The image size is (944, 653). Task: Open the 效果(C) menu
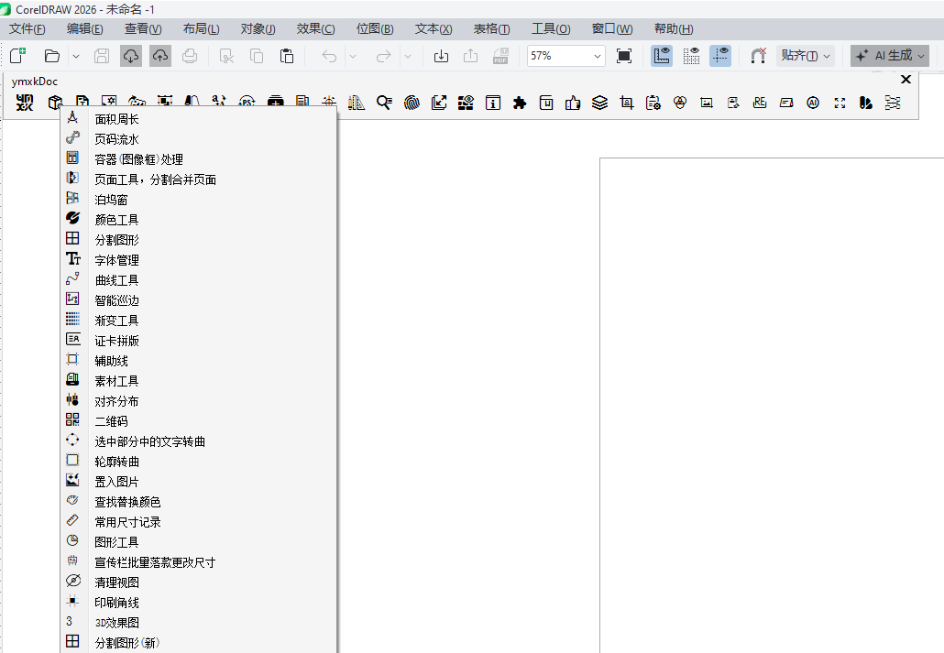pos(315,29)
